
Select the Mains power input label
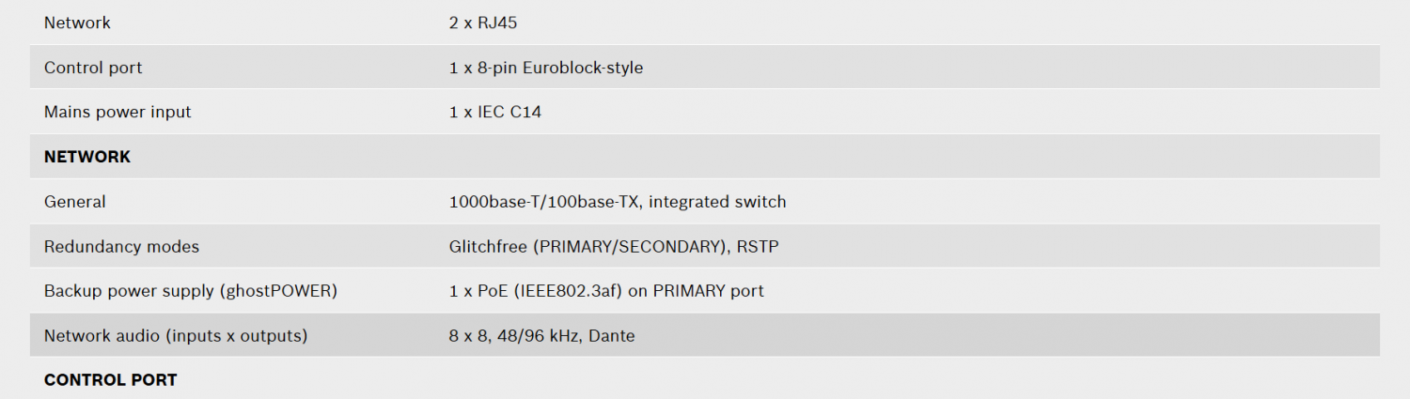[x=117, y=112]
